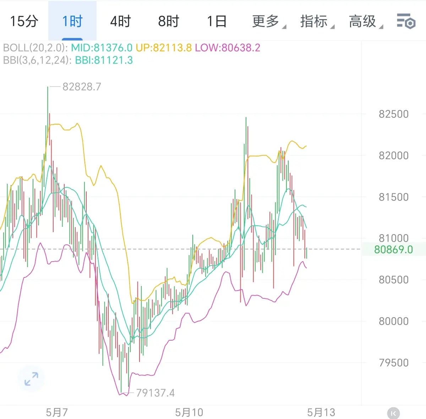
Task: Tap the UP:82113.8 value
Action: [164, 48]
